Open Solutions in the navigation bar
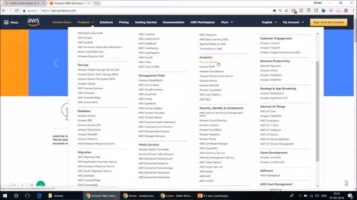 click(x=106, y=22)
